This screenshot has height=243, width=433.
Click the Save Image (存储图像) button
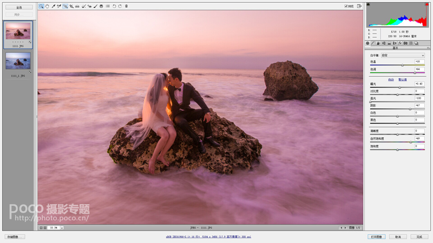15,237
